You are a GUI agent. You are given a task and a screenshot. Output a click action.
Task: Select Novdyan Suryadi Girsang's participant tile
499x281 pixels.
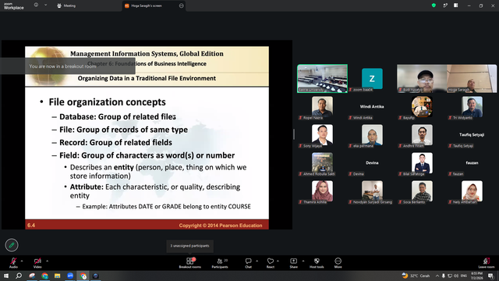pyautogui.click(x=372, y=191)
